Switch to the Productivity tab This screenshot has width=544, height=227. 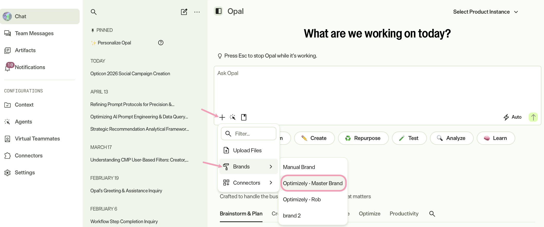tap(404, 214)
